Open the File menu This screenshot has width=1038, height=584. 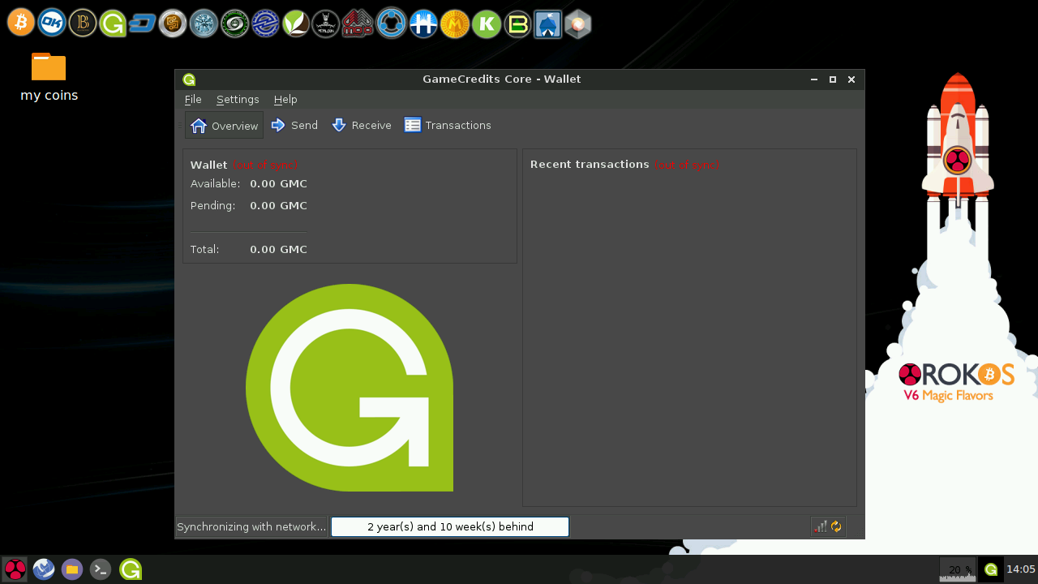pyautogui.click(x=193, y=99)
